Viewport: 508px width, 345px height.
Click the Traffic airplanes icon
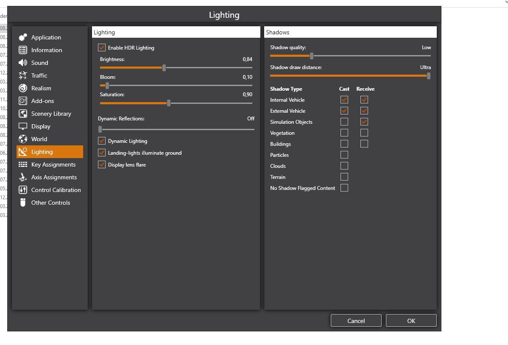coord(22,75)
